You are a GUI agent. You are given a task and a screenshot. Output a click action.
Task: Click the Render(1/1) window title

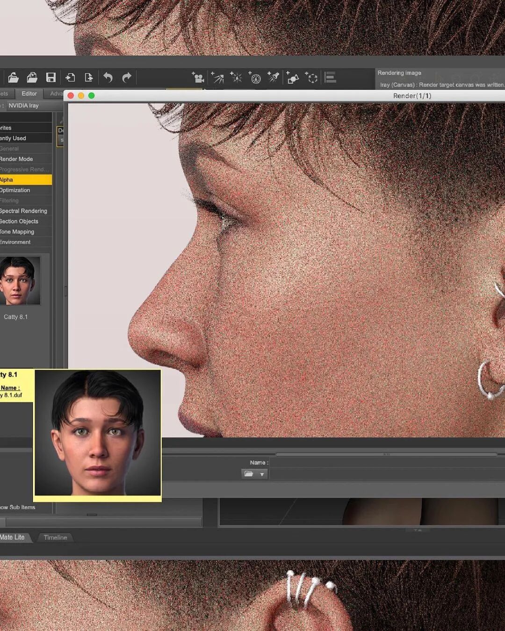coord(412,96)
